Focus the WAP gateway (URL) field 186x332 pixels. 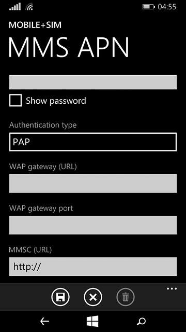pos(93,184)
